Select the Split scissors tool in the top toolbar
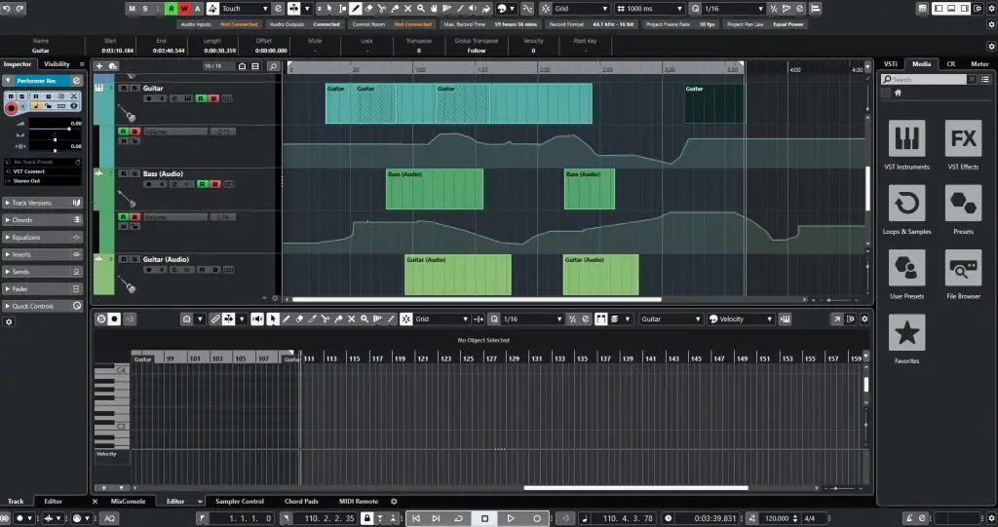Screen dimensions: 998x527 pos(384,9)
